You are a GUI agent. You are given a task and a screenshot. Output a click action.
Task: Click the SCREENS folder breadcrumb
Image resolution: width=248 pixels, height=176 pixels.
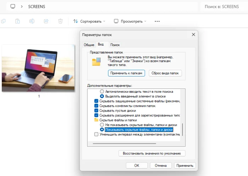[x=36, y=7]
